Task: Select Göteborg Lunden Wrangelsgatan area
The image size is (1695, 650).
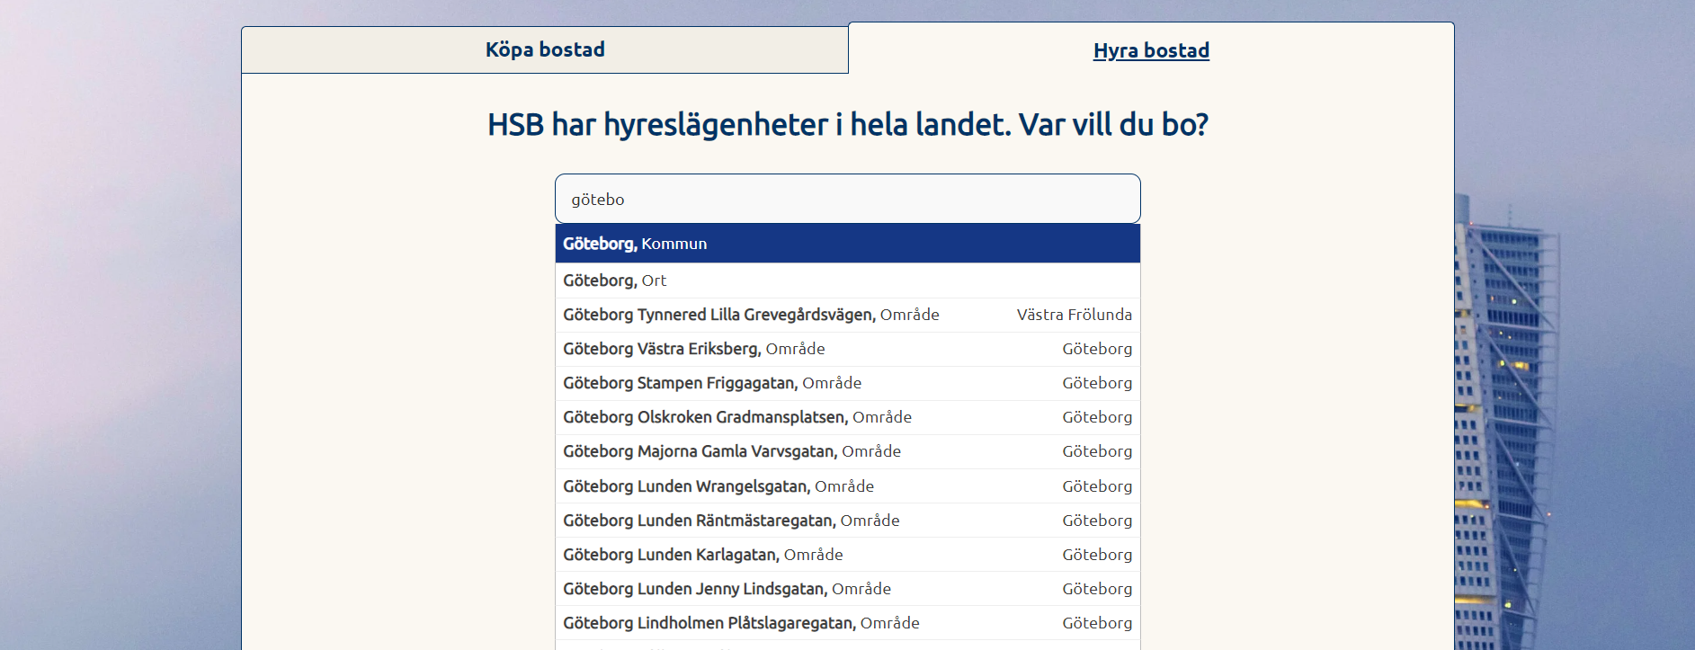Action: (x=848, y=486)
